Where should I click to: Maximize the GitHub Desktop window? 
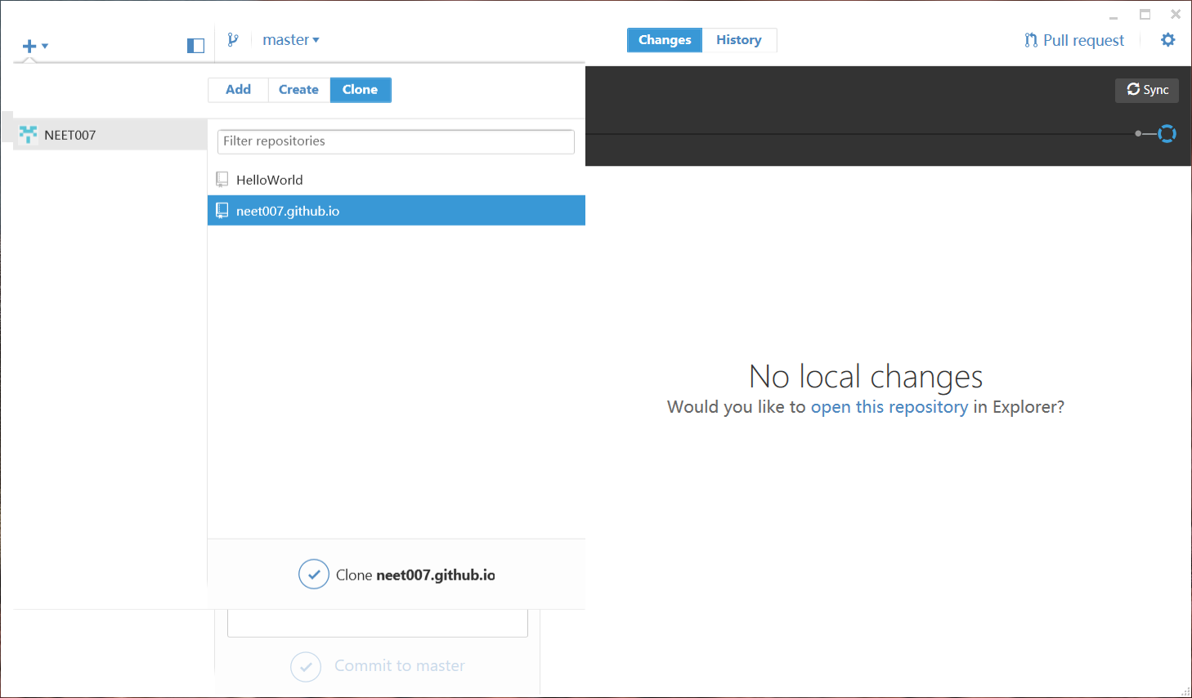pos(1145,15)
